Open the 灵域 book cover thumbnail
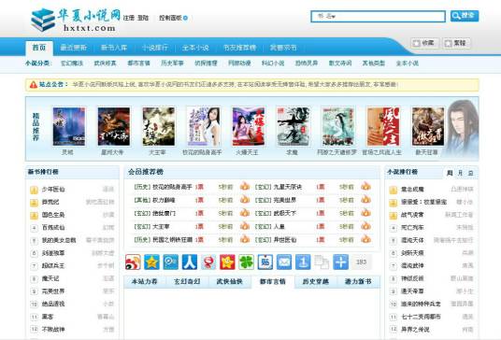Image resolution: width=501 pixels, height=340 pixels. [69, 126]
